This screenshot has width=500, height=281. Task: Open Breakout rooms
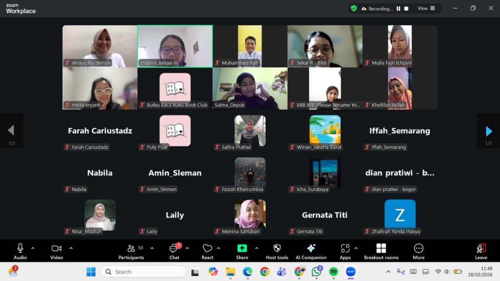pos(381,251)
